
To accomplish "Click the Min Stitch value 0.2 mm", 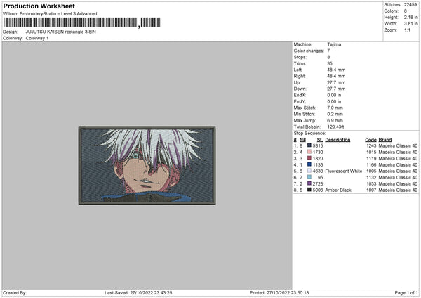I will [x=335, y=114].
